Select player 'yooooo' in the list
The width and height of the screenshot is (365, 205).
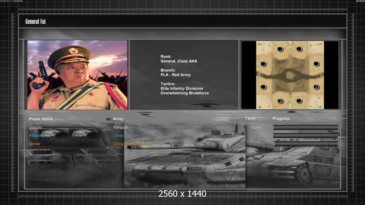pyautogui.click(x=36, y=127)
